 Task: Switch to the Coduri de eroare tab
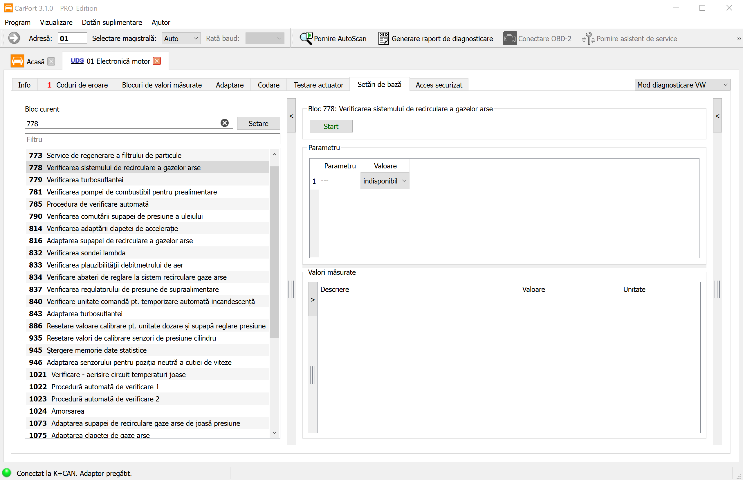[x=77, y=85]
